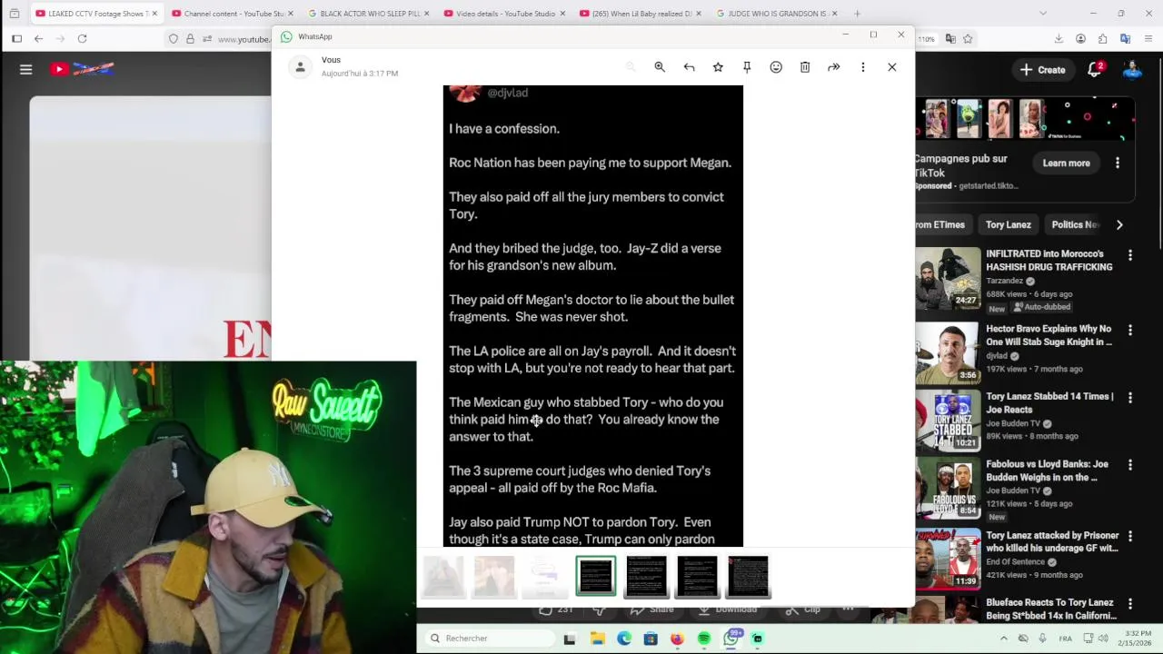Close the WhatsApp media viewer
Viewport: 1163px width, 654px height.
(x=892, y=67)
